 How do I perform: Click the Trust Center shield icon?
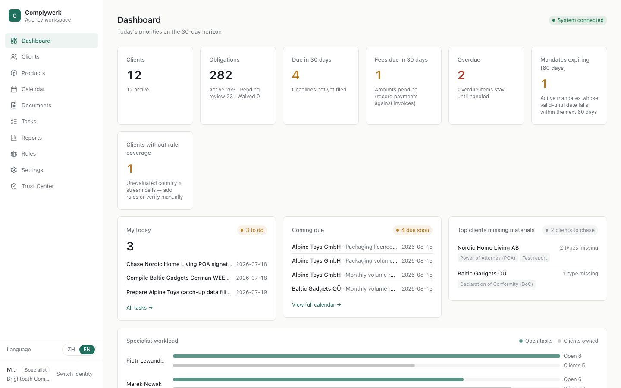[x=14, y=186]
